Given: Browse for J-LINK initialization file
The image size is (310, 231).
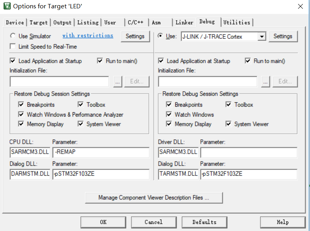Looking at the screenshot, I should coord(266,81).
